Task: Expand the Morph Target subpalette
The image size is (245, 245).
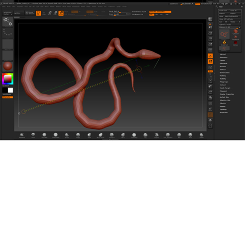Action: (225, 88)
